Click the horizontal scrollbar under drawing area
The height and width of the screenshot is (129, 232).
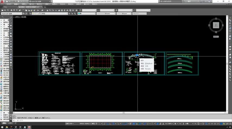pos(119,113)
